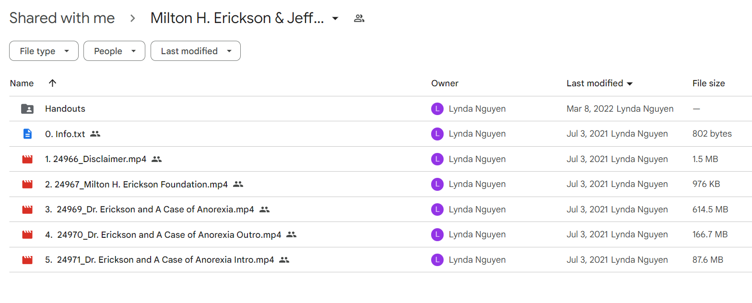Click the video icon for Anorexia Outro.mp4

tap(27, 234)
